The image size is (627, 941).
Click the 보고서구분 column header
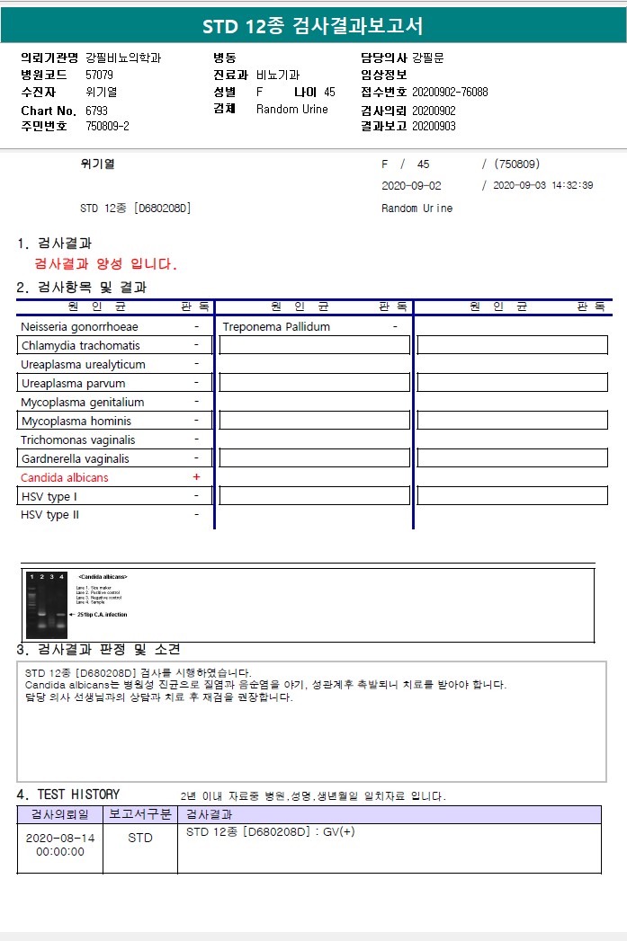coord(140,814)
